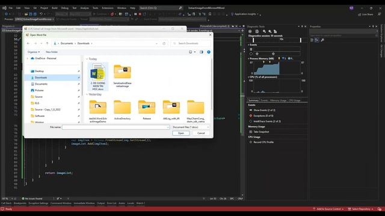Screen dimensions: 385x216
Task: Collapse the Today group in file list
Action: pyautogui.click(x=87, y=59)
